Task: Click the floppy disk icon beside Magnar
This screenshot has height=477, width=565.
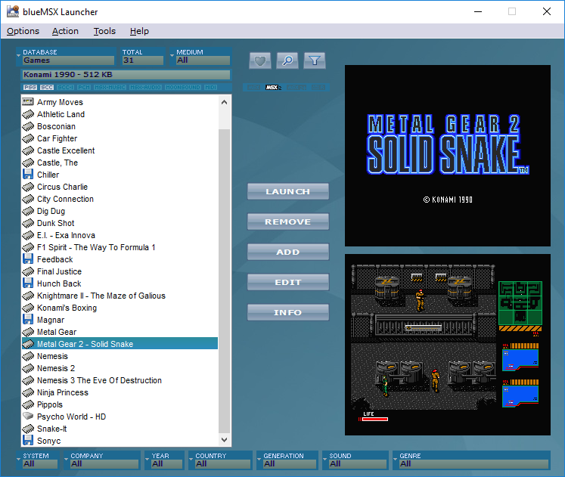Action: 28,320
